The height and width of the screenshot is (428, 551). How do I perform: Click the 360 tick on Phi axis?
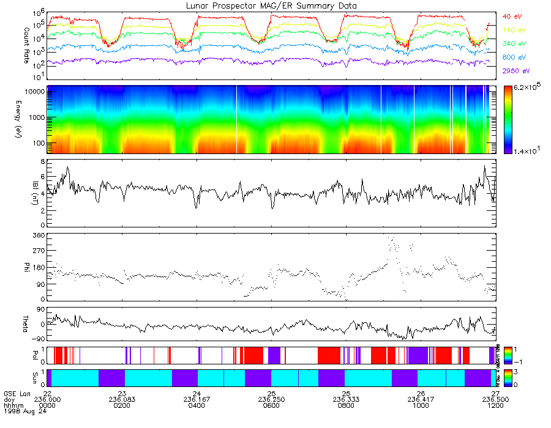coord(39,235)
